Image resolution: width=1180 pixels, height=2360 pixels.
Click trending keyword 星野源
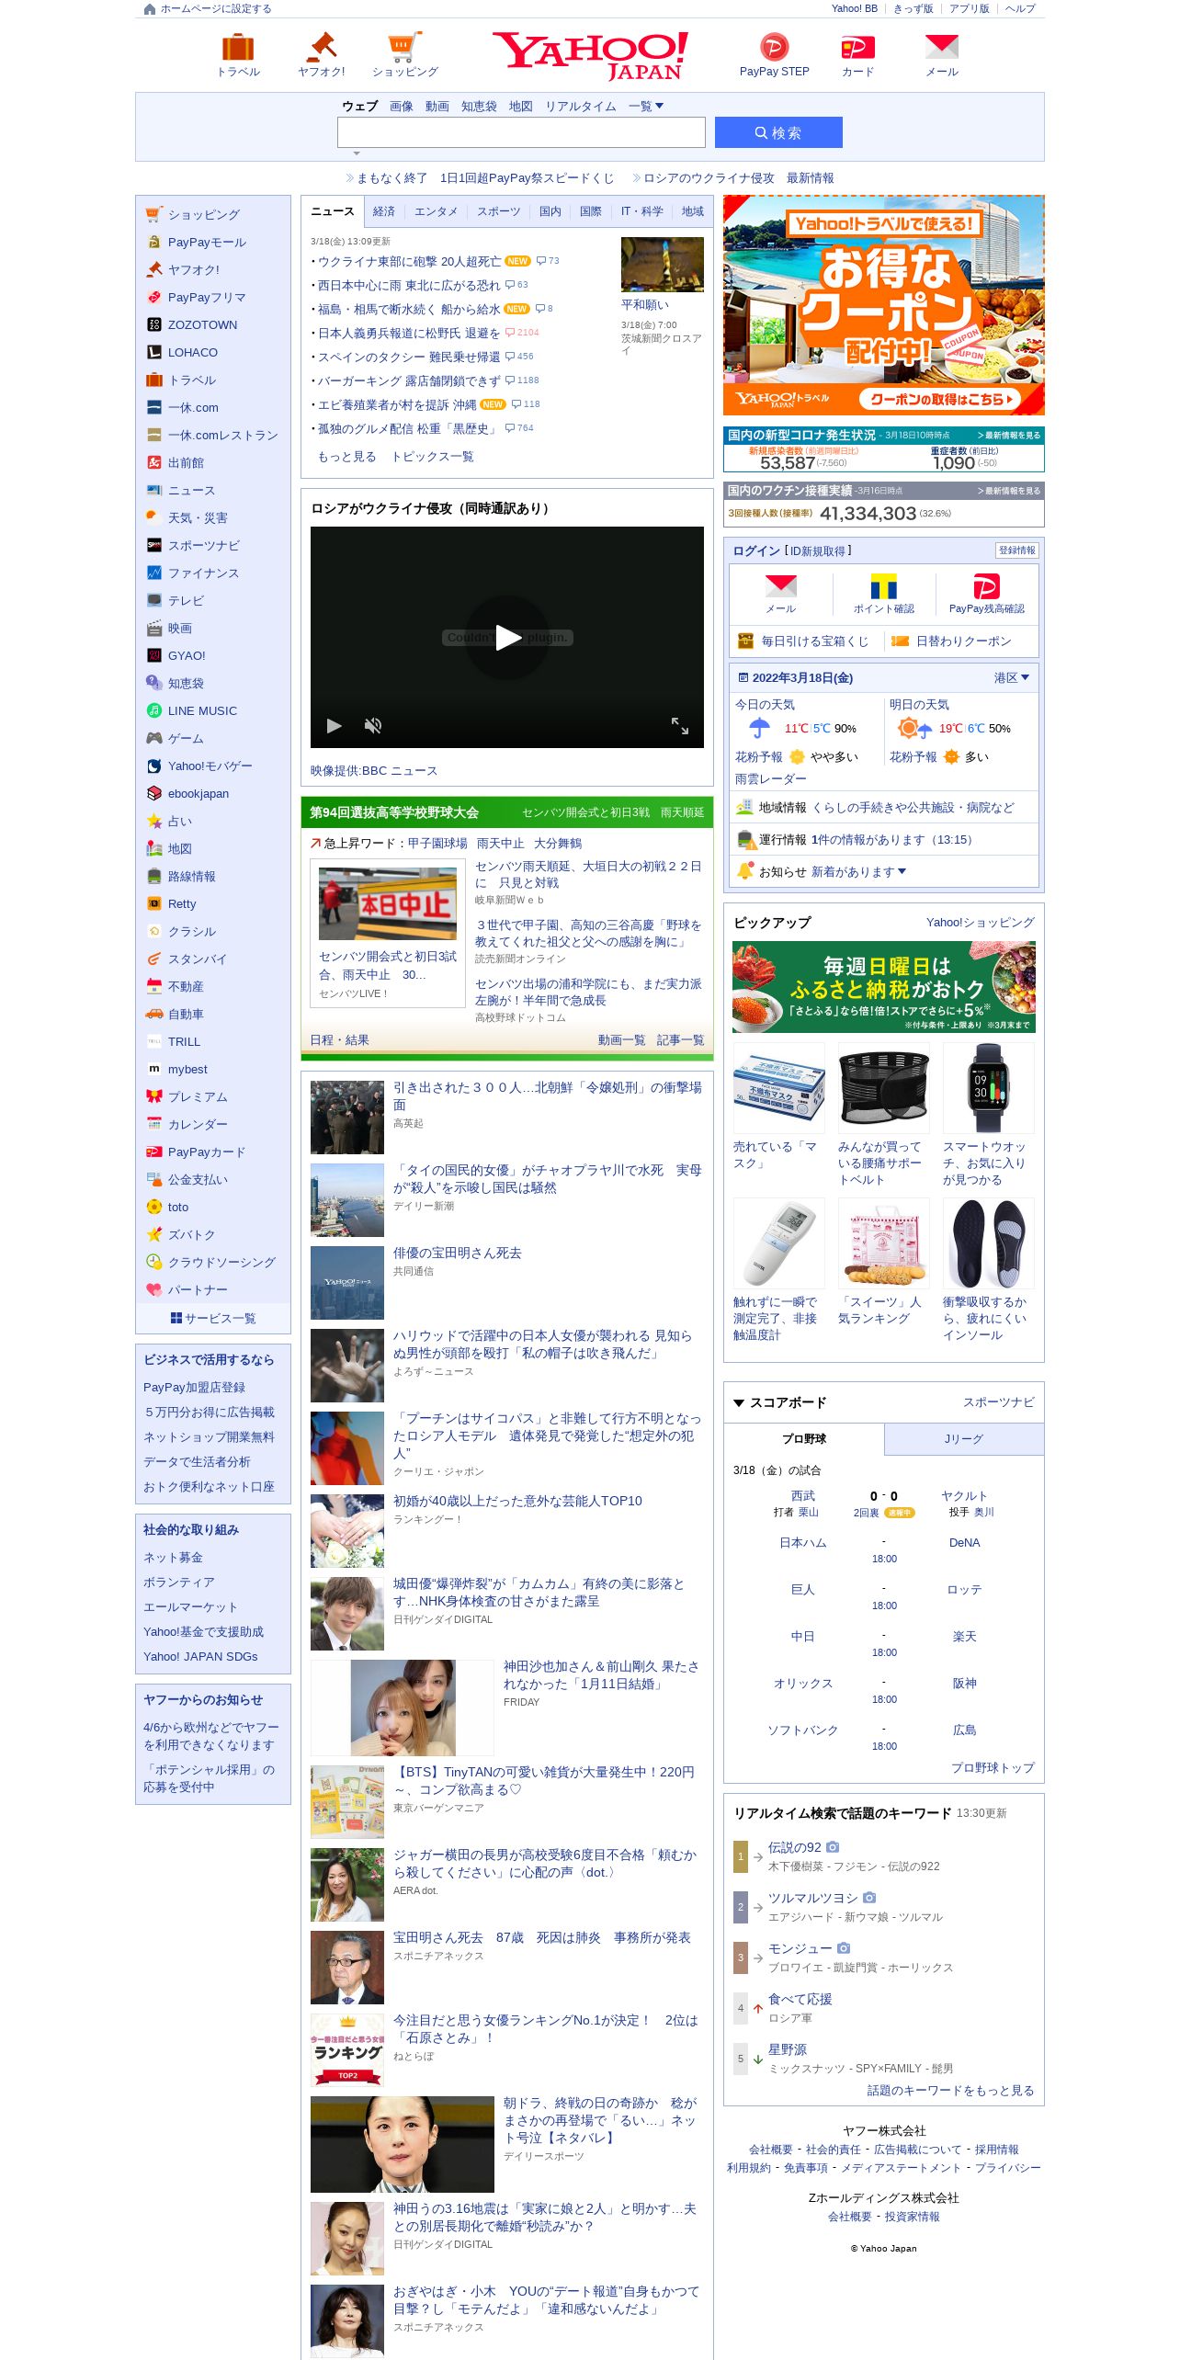(788, 2050)
